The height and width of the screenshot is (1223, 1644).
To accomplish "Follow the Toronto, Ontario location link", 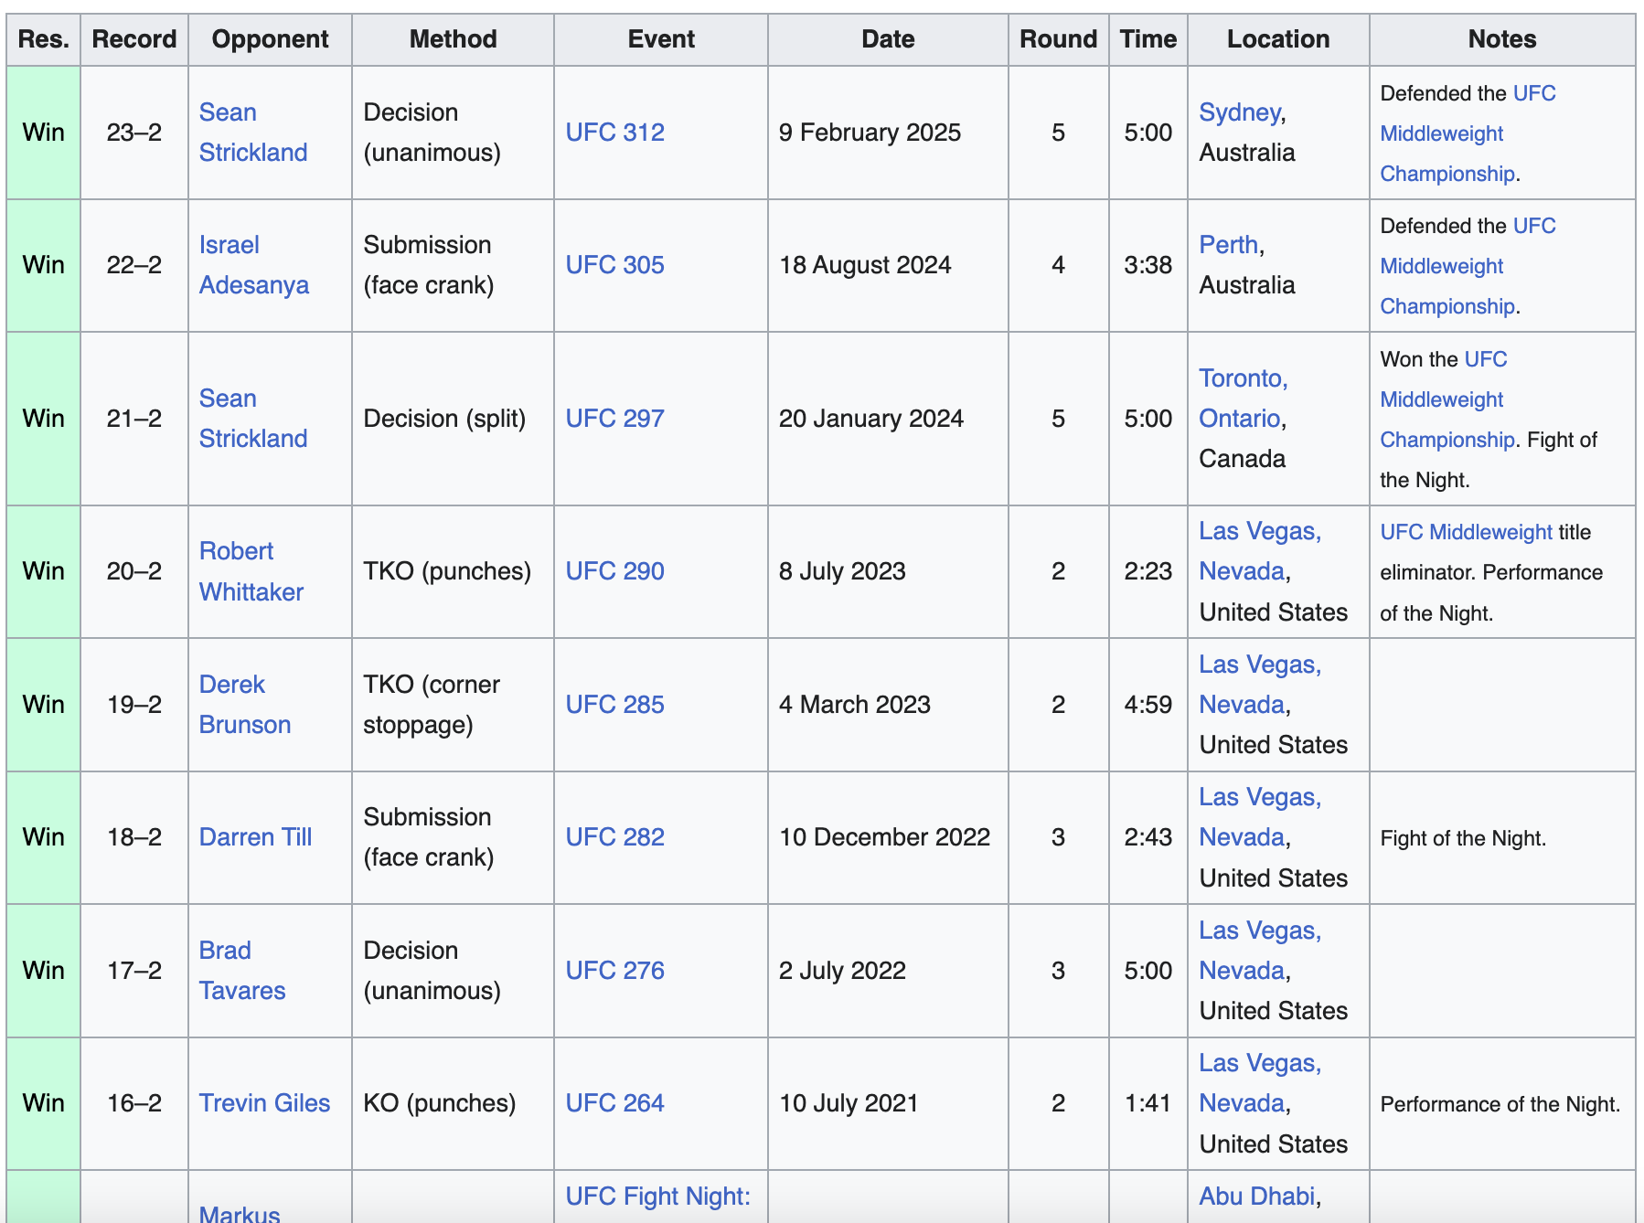I will (x=1244, y=399).
